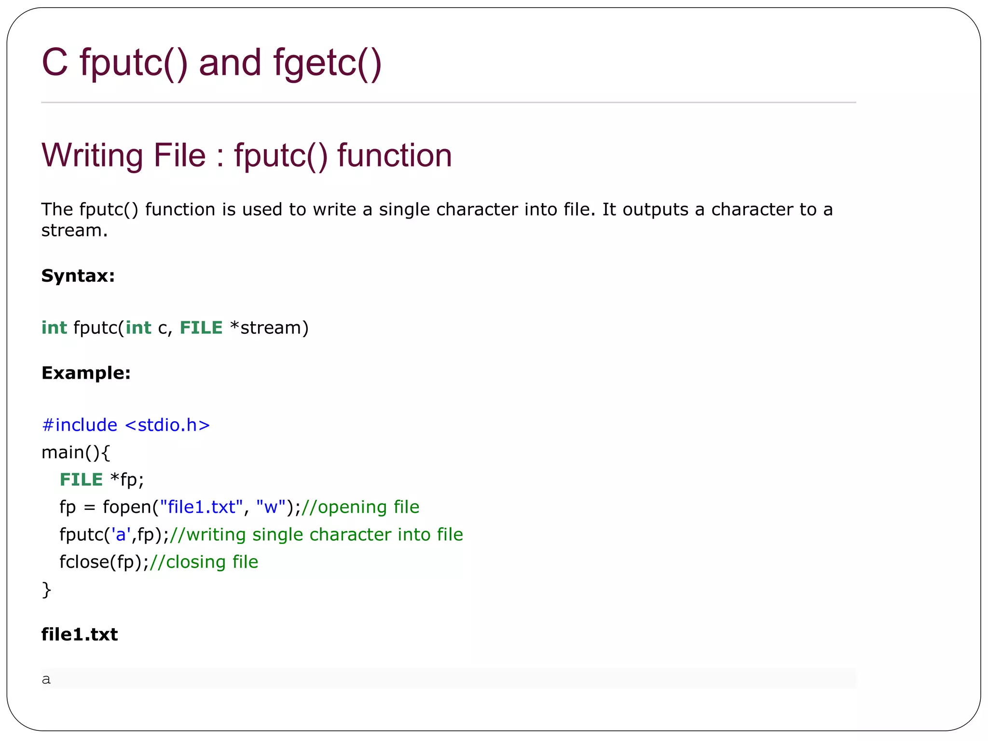The image size is (988, 741).
Task: Click the slide title 'C fputc() and fgetc()'
Action: pyautogui.click(x=211, y=63)
